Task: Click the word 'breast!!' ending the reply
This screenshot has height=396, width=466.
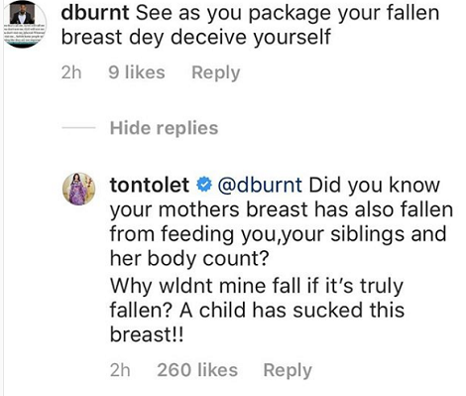Action: 147,334
